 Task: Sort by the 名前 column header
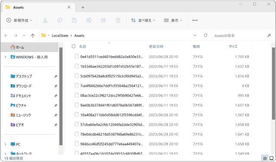pyautogui.click(x=82, y=47)
